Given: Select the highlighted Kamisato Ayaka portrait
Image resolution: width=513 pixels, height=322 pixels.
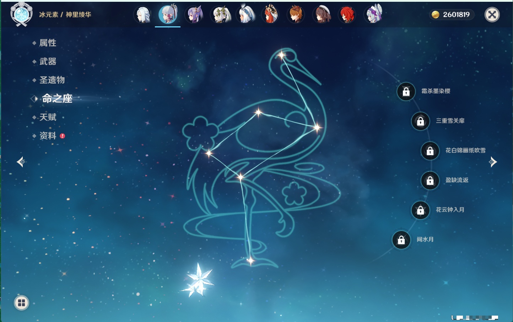Looking at the screenshot, I should 168,15.
